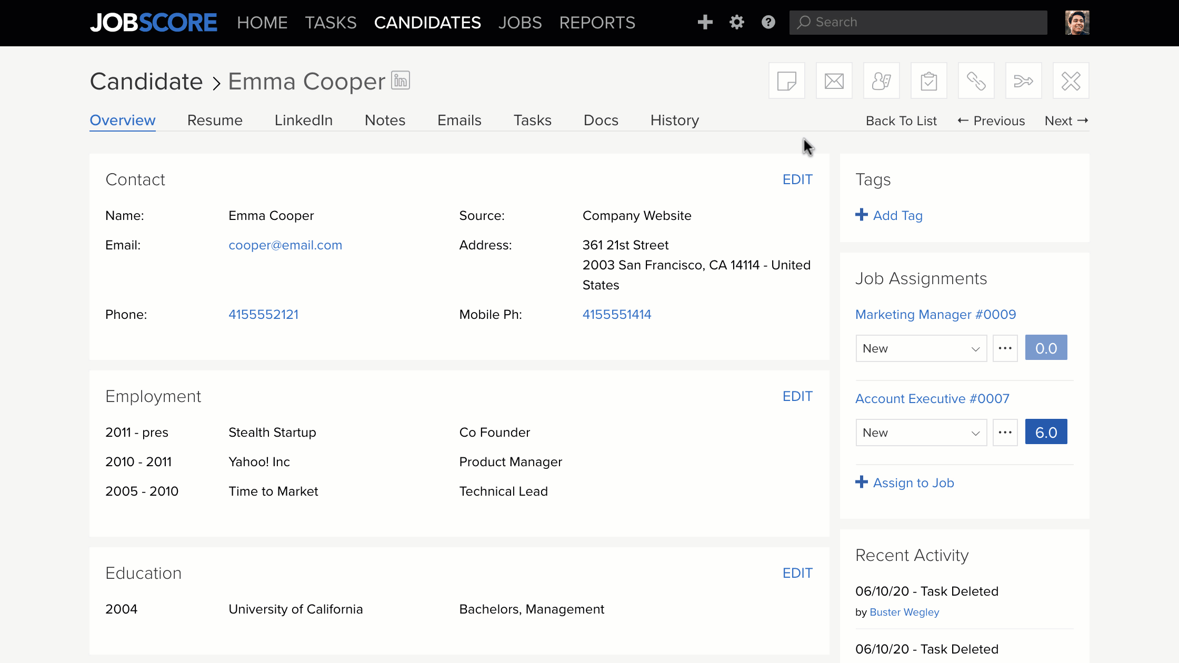Click the 6.0 score badge
Image resolution: width=1179 pixels, height=663 pixels.
pyautogui.click(x=1046, y=432)
